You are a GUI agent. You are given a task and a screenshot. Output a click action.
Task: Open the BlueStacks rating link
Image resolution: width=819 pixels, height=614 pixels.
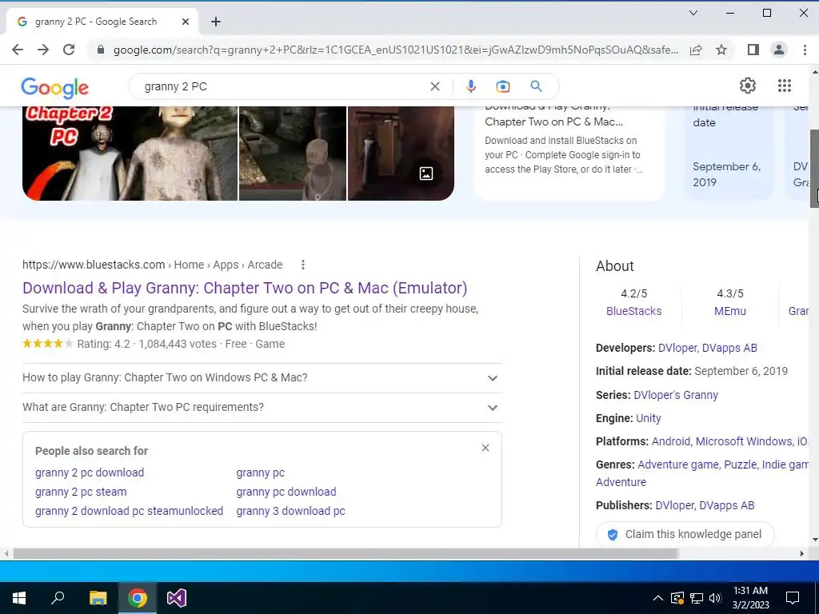tap(633, 311)
